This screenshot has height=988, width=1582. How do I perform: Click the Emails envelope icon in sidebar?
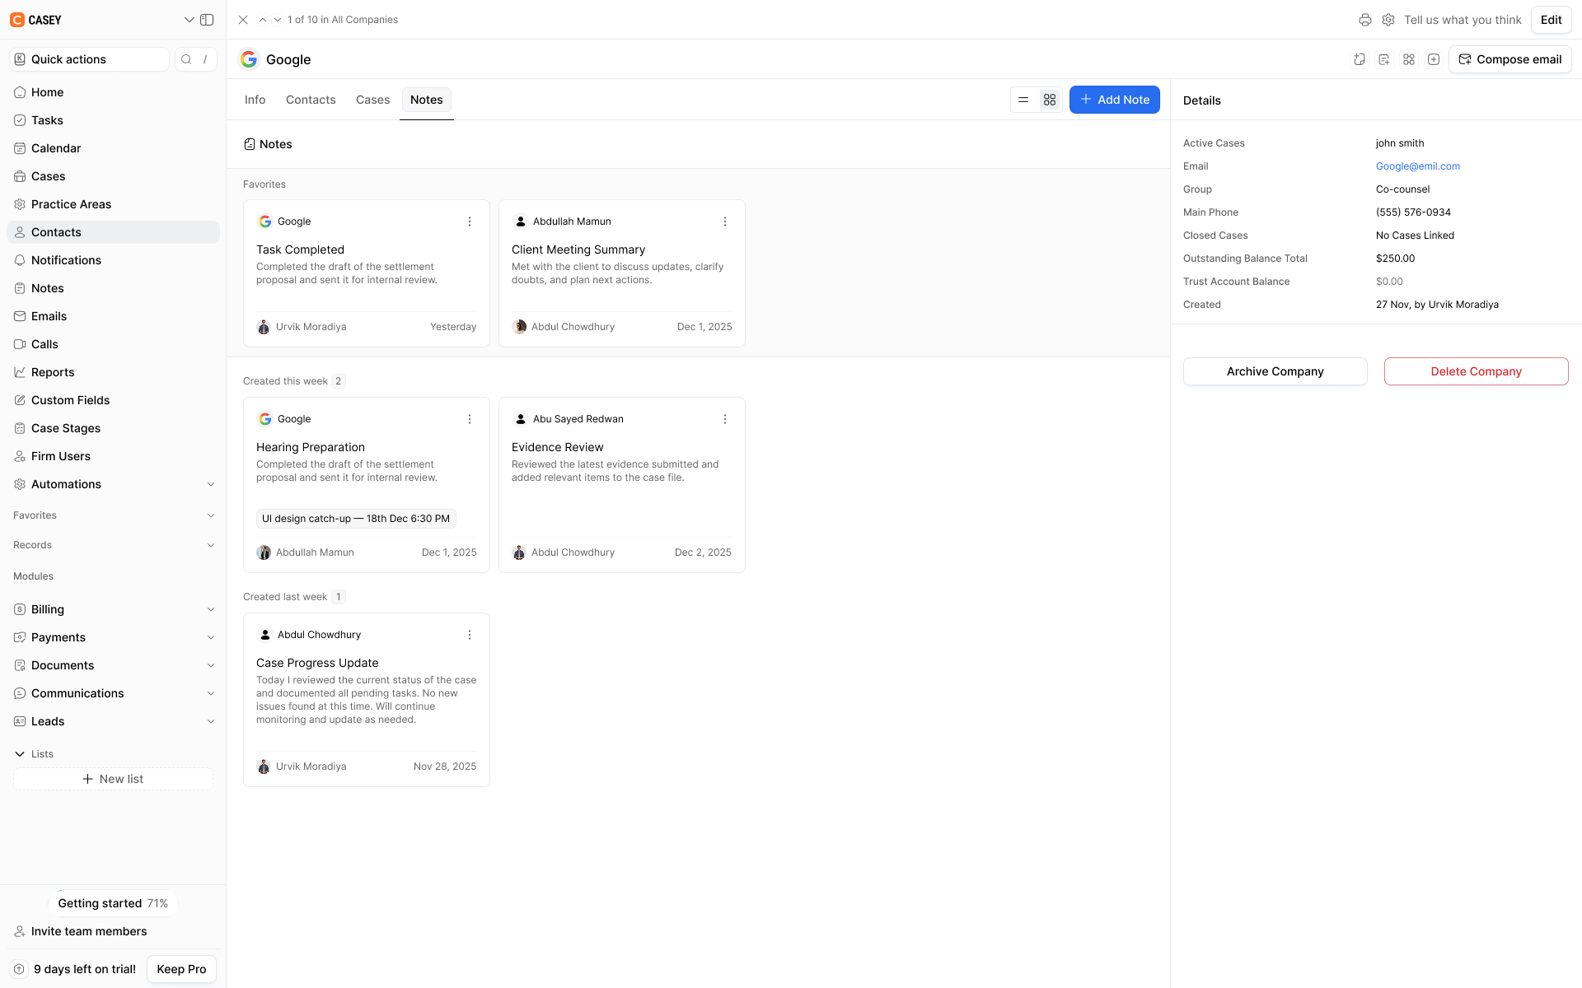[x=20, y=316]
